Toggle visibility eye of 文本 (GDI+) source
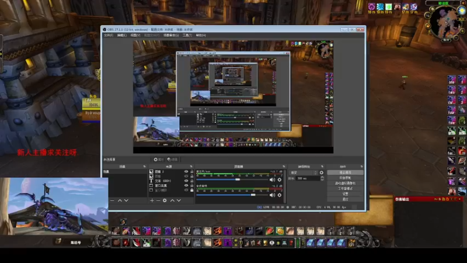 click(x=186, y=181)
